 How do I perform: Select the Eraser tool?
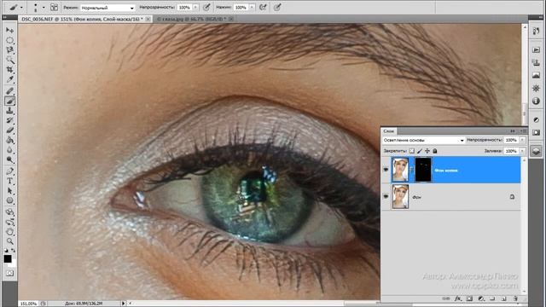coord(9,130)
